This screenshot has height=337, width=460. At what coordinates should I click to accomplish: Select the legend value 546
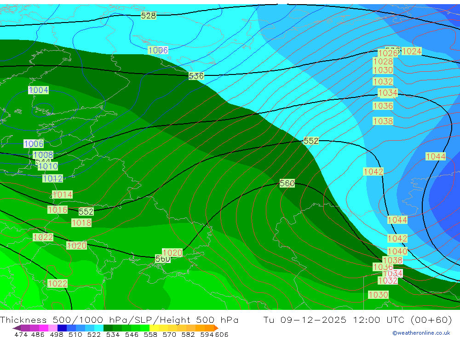pos(132,334)
